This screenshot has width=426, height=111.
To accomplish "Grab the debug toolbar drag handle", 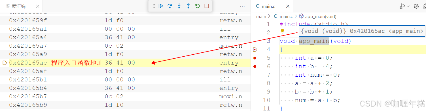I will click(x=154, y=6).
